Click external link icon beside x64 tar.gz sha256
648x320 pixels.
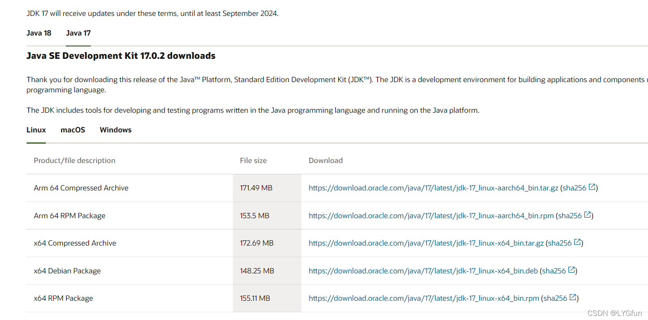click(x=577, y=242)
